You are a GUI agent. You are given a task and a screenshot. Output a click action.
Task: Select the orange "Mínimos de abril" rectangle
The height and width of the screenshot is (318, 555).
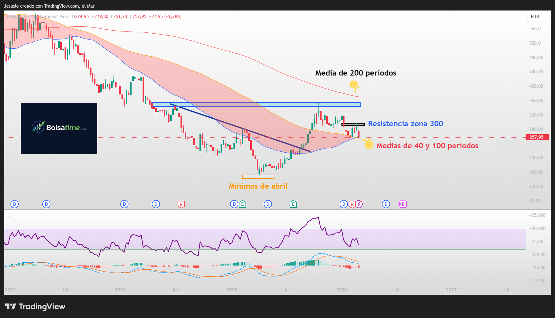point(258,176)
